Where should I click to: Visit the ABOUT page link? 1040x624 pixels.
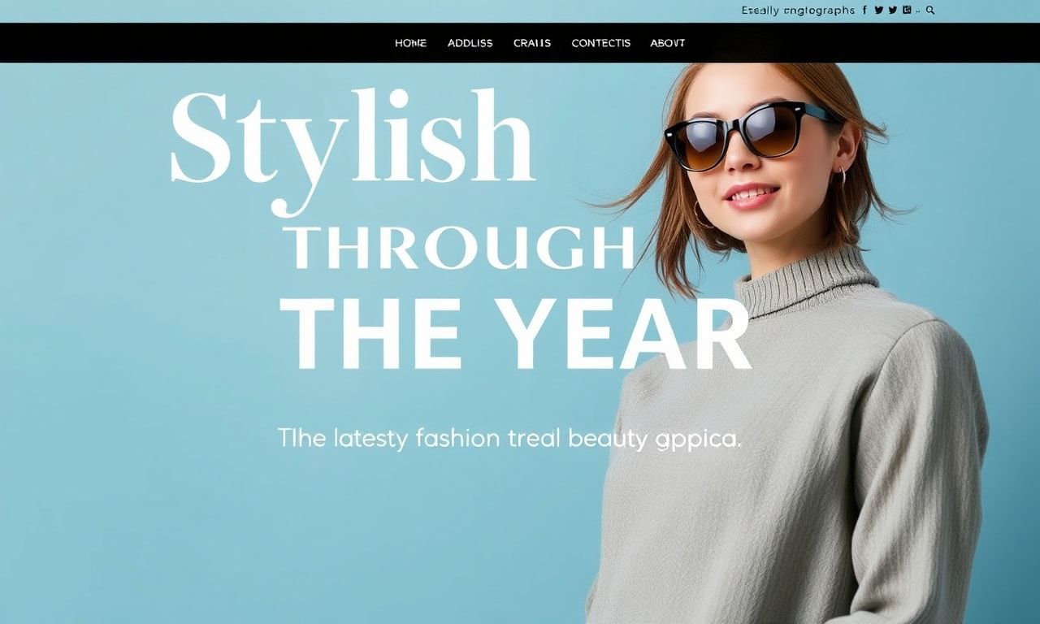[x=667, y=43]
